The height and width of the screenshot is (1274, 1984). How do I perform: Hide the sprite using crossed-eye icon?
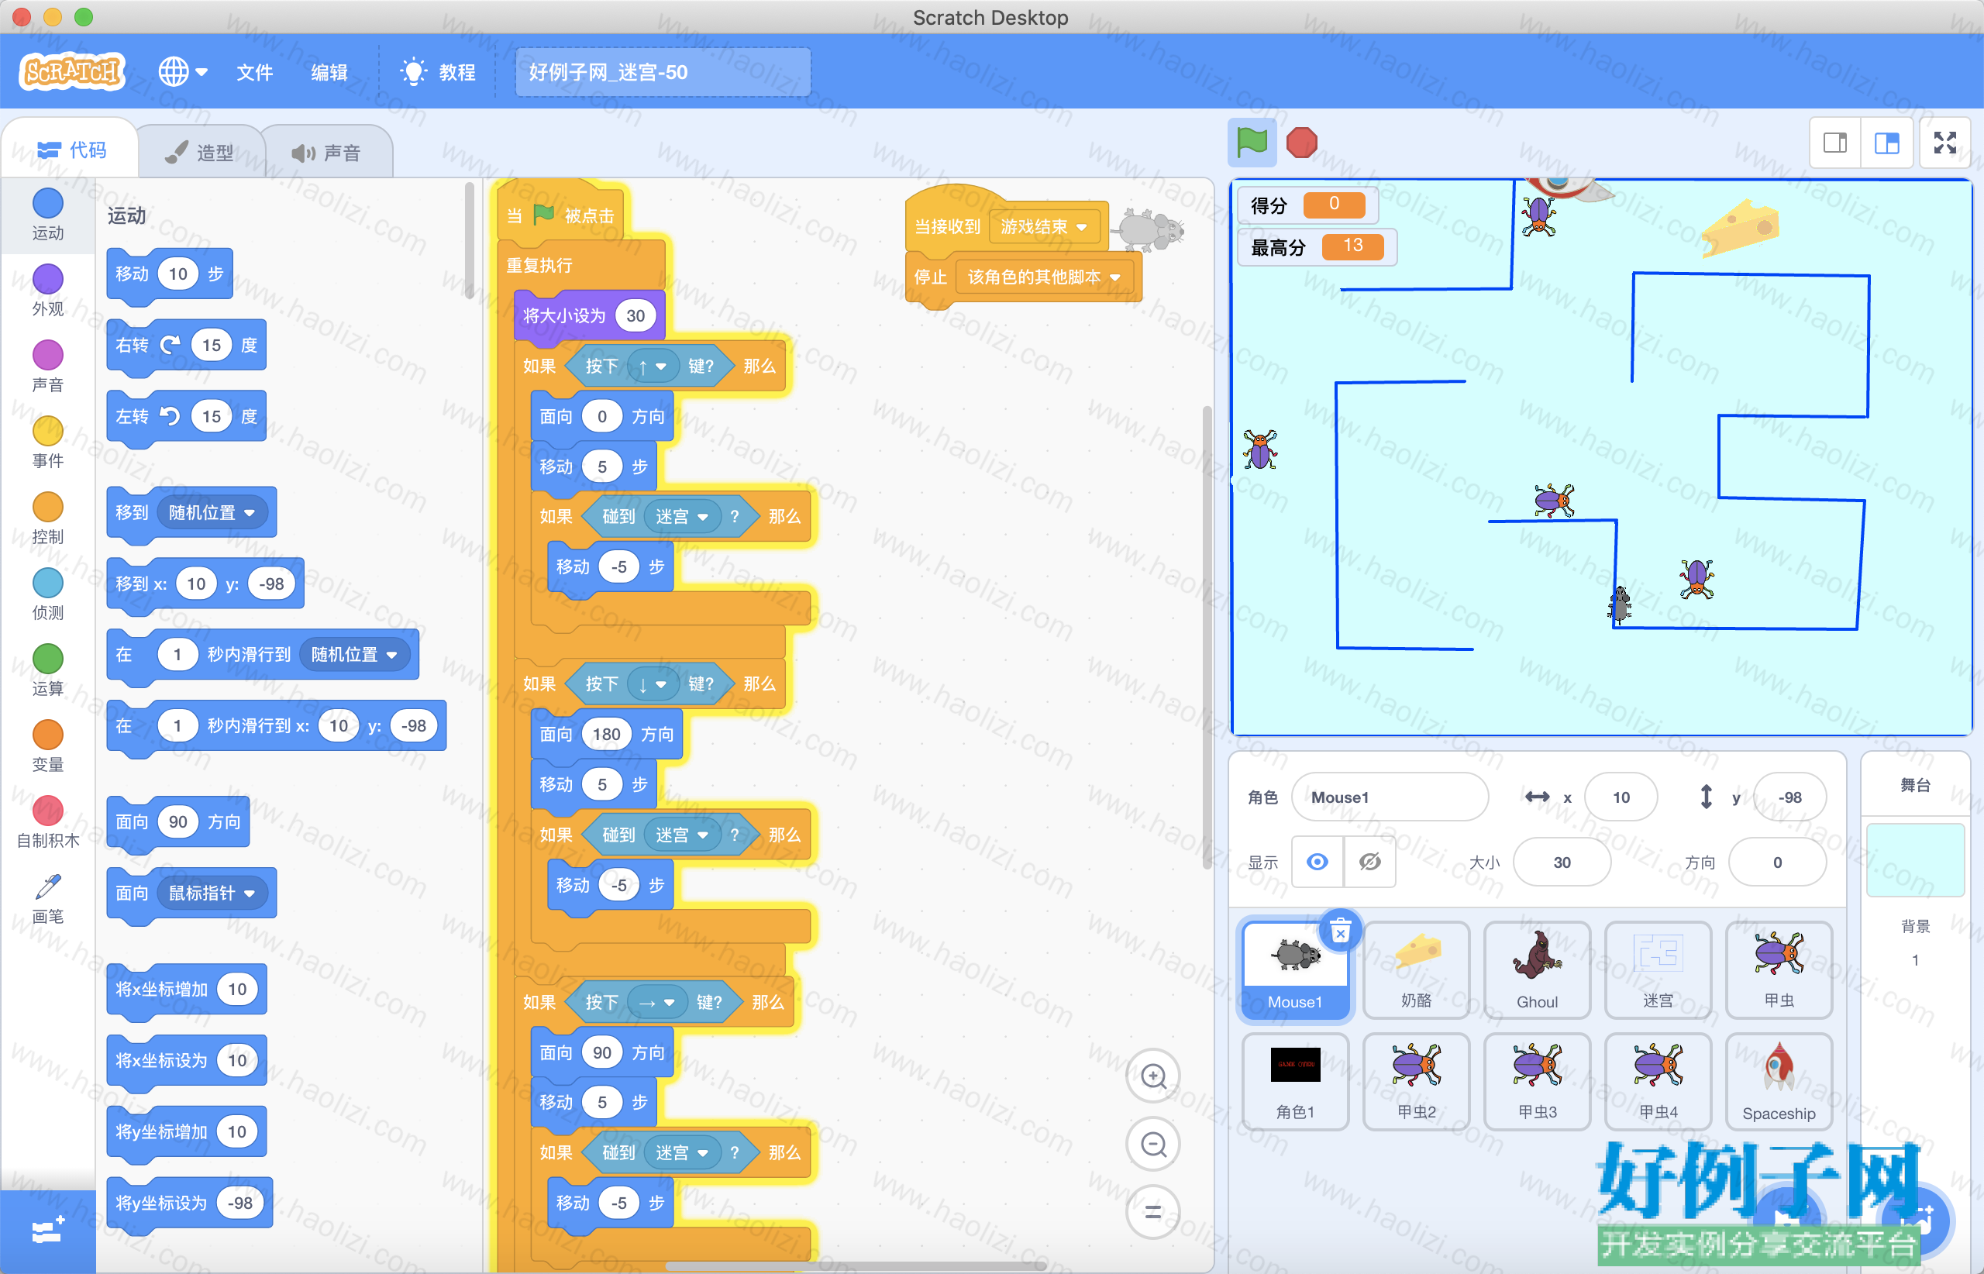[x=1369, y=862]
